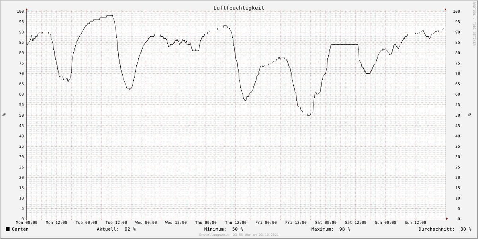Click the 20 label on the left axis
The height and width of the screenshot is (239, 478).
(22, 177)
